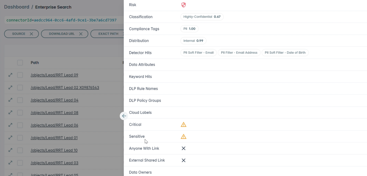Click the PII Filter - Email Address tag
367x176 pixels.
239,53
